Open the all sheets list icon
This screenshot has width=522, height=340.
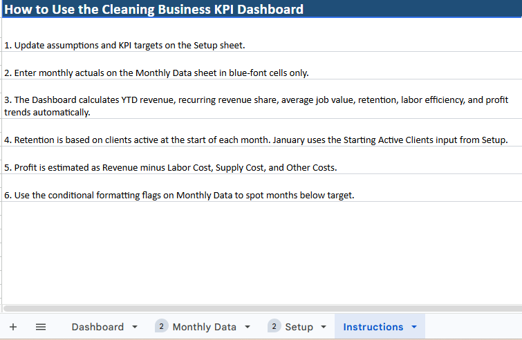click(41, 327)
